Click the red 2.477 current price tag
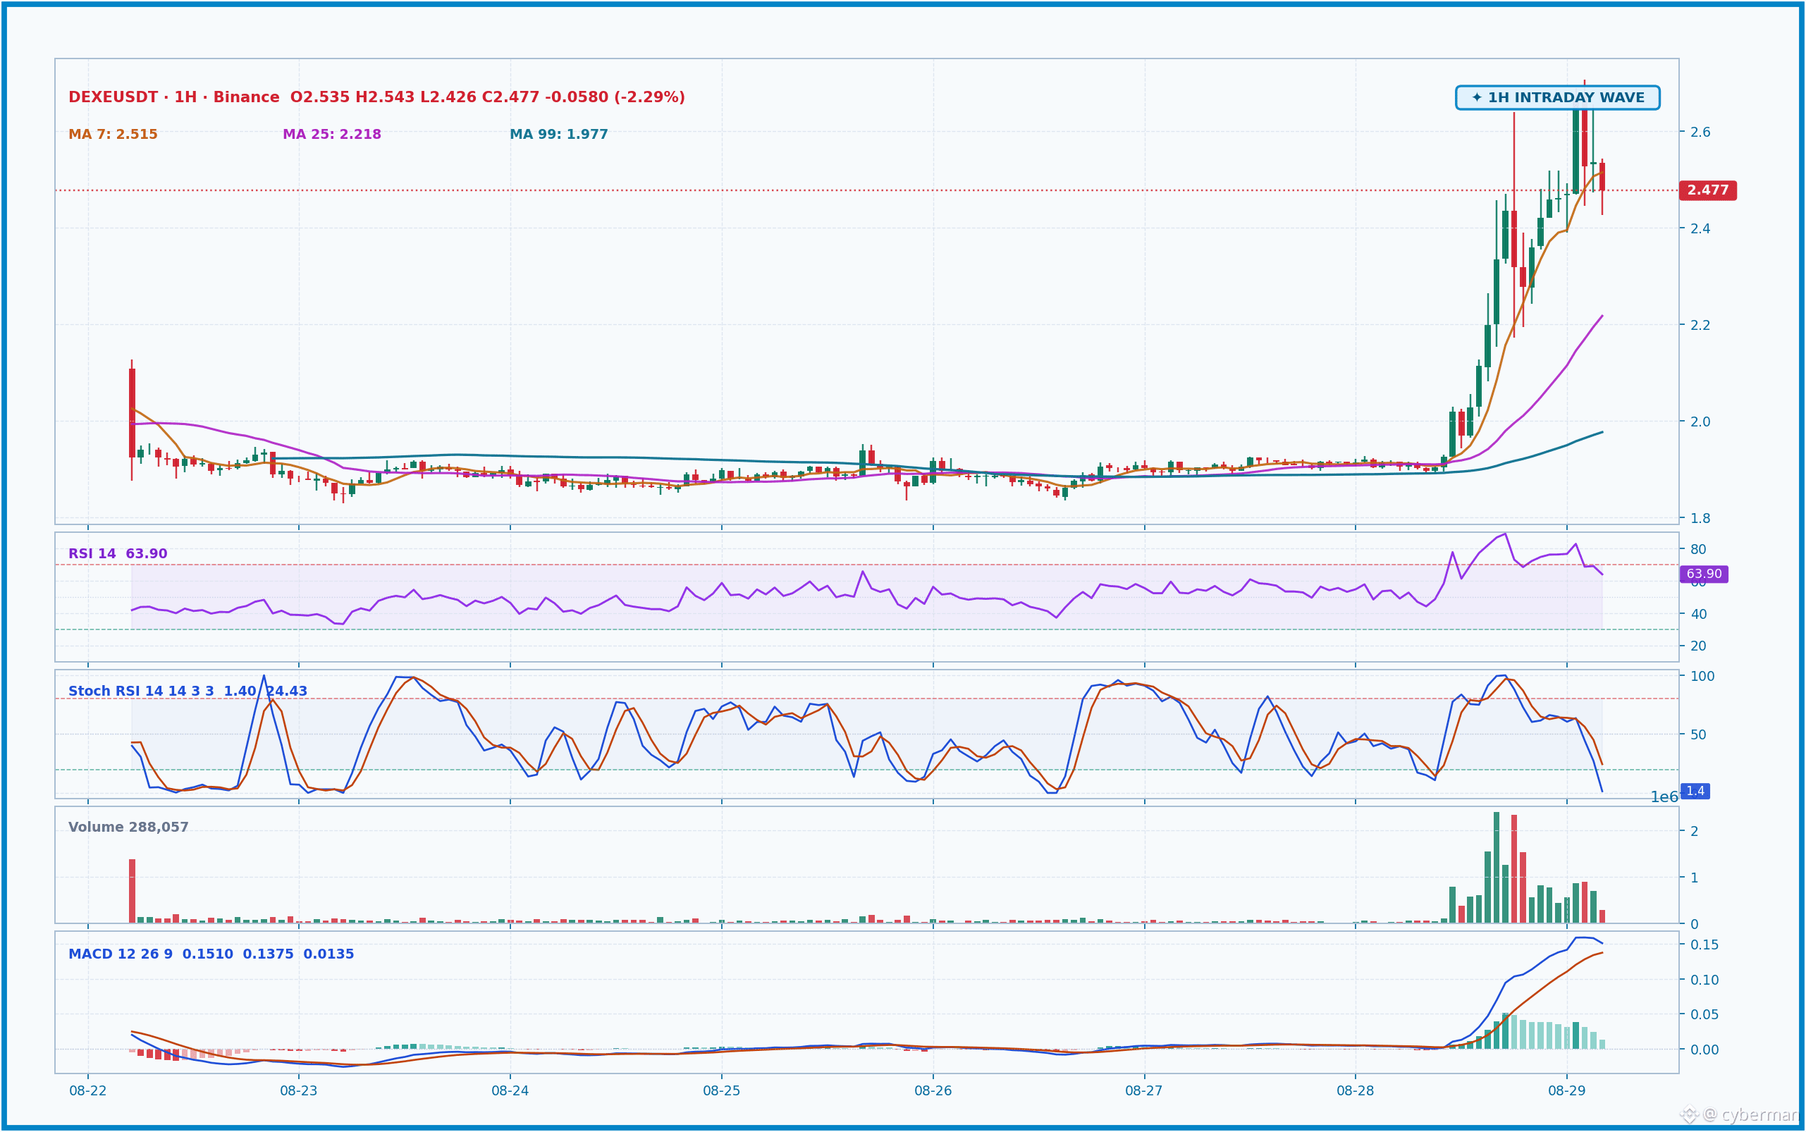 [x=1708, y=190]
